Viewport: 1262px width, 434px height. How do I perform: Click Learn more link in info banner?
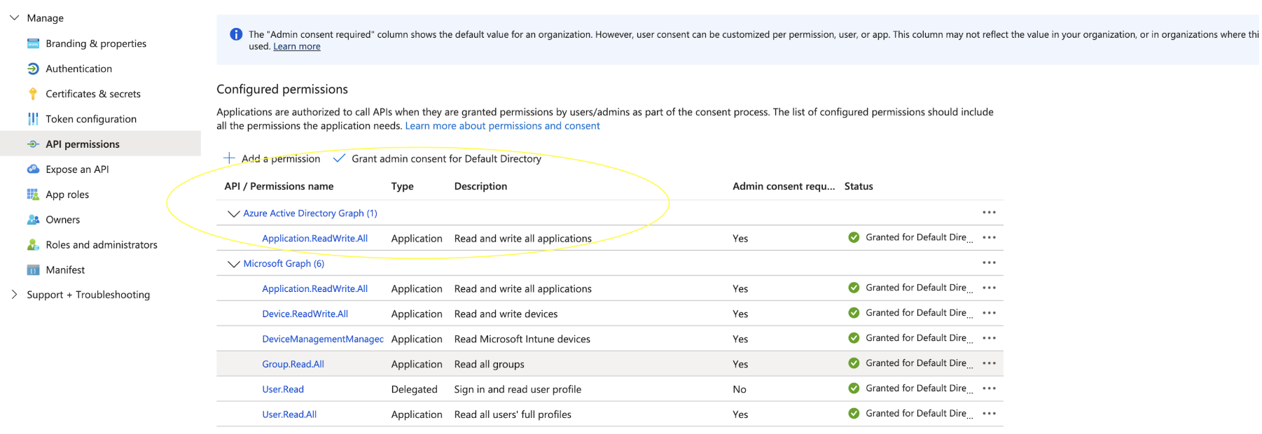click(297, 46)
